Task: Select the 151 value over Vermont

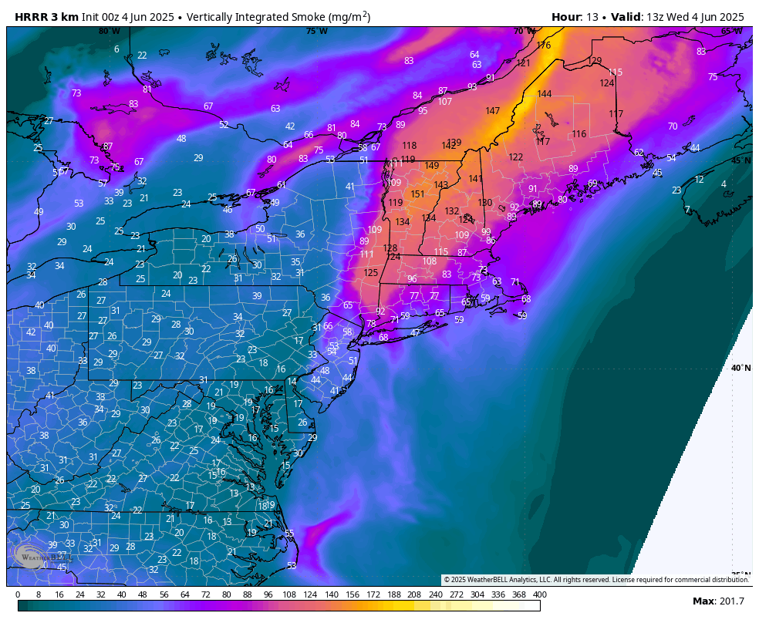Action: (x=417, y=194)
